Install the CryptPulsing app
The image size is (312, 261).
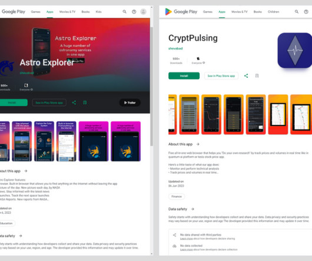(184, 75)
